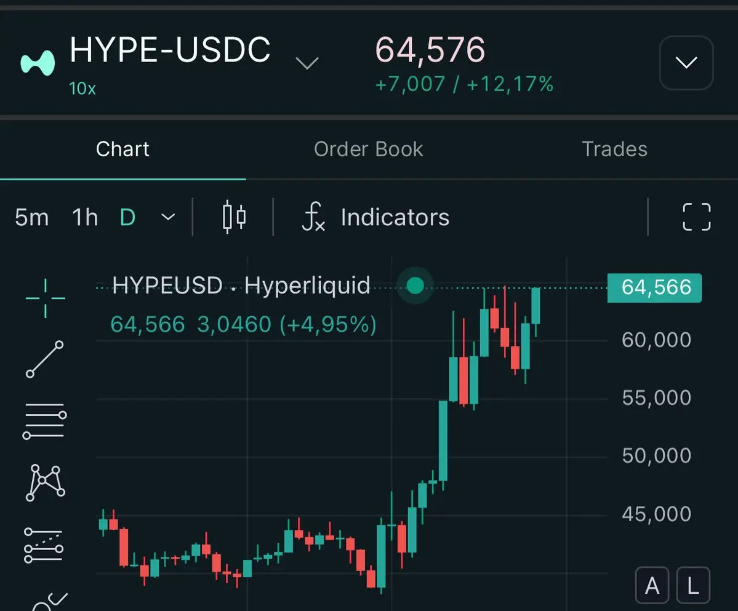Switch to the Trades tab
This screenshot has height=611, width=738.
coord(615,149)
